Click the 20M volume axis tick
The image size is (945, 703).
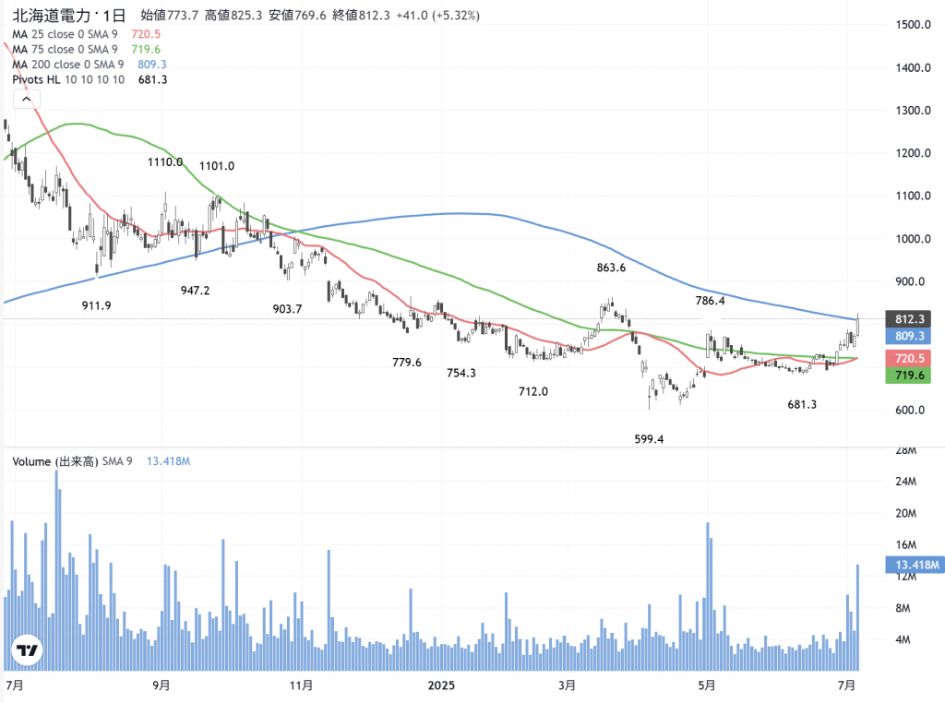click(x=906, y=513)
